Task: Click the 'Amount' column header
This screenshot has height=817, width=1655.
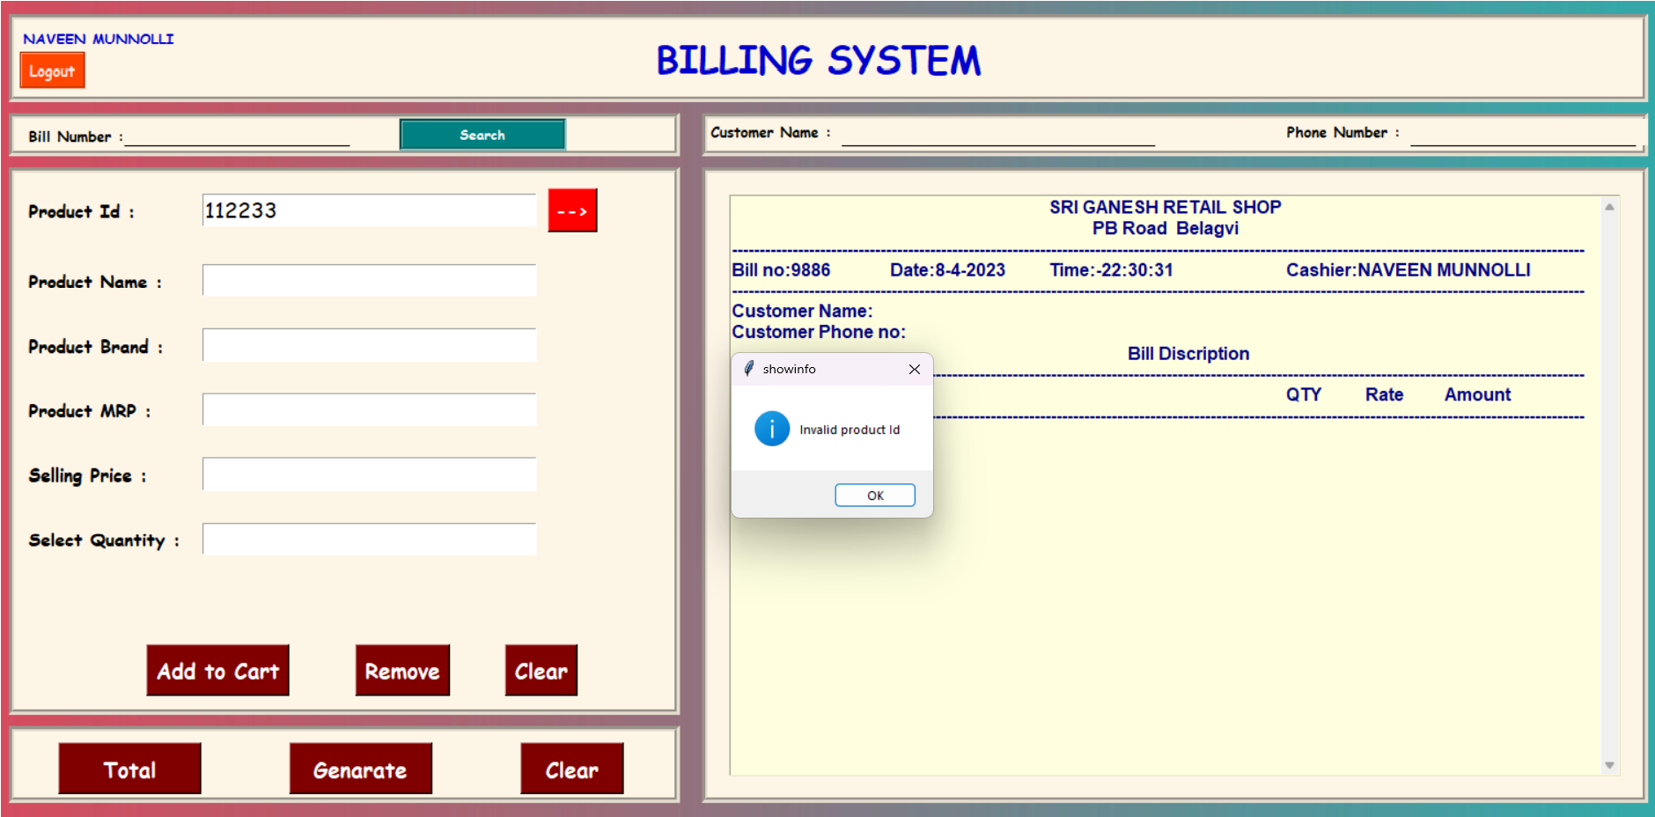Action: pos(1477,395)
